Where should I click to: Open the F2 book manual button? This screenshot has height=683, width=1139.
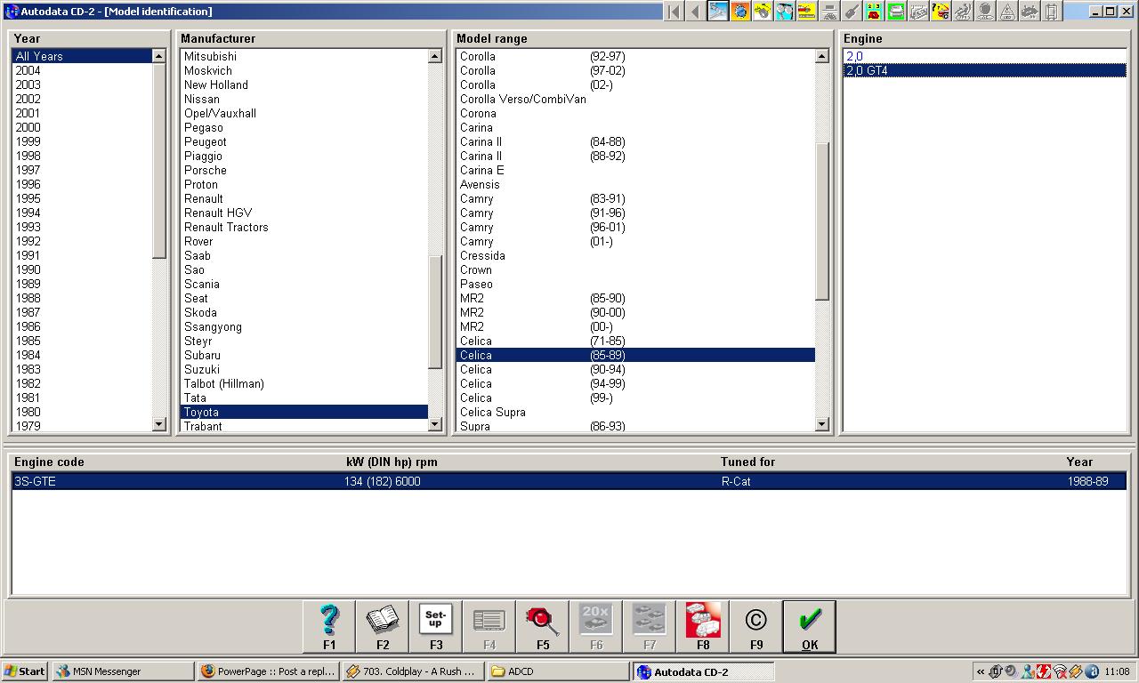[x=383, y=627]
